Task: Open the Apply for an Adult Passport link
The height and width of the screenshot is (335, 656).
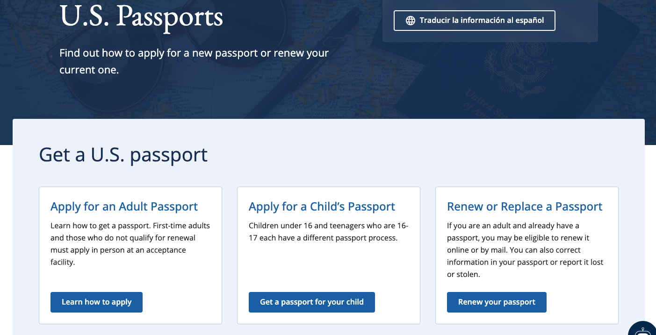Action: [x=124, y=206]
